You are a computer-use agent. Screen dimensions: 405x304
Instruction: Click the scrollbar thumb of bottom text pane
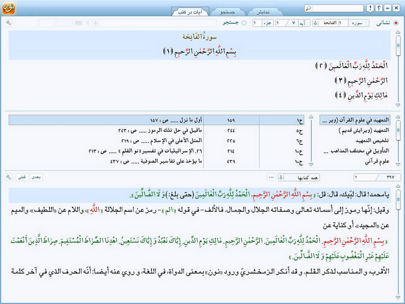tap(398, 199)
